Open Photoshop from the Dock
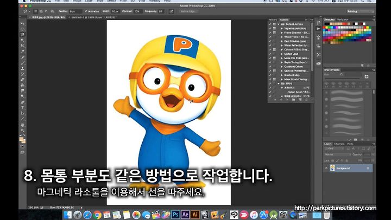This screenshot has height=220, width=391. tap(176, 214)
